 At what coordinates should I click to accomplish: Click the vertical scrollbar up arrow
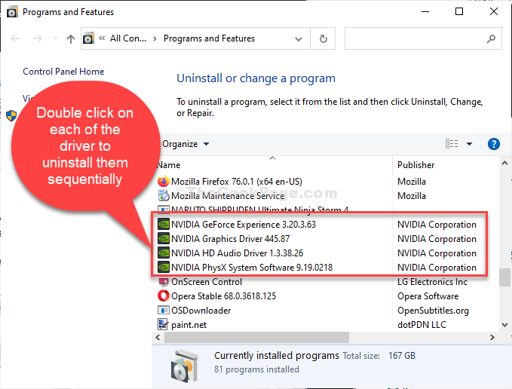(x=504, y=163)
